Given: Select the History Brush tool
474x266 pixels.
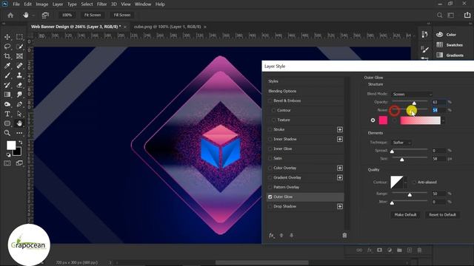Looking at the screenshot, I should pyautogui.click(x=7, y=85).
